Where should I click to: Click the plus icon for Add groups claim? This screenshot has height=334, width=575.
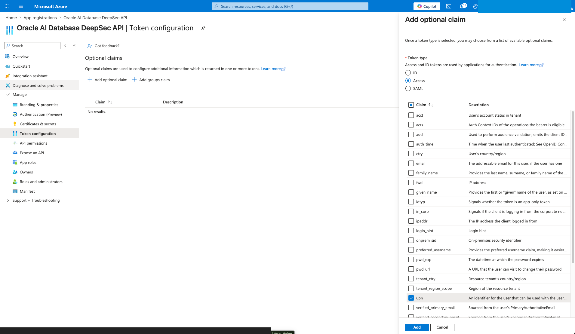(134, 79)
